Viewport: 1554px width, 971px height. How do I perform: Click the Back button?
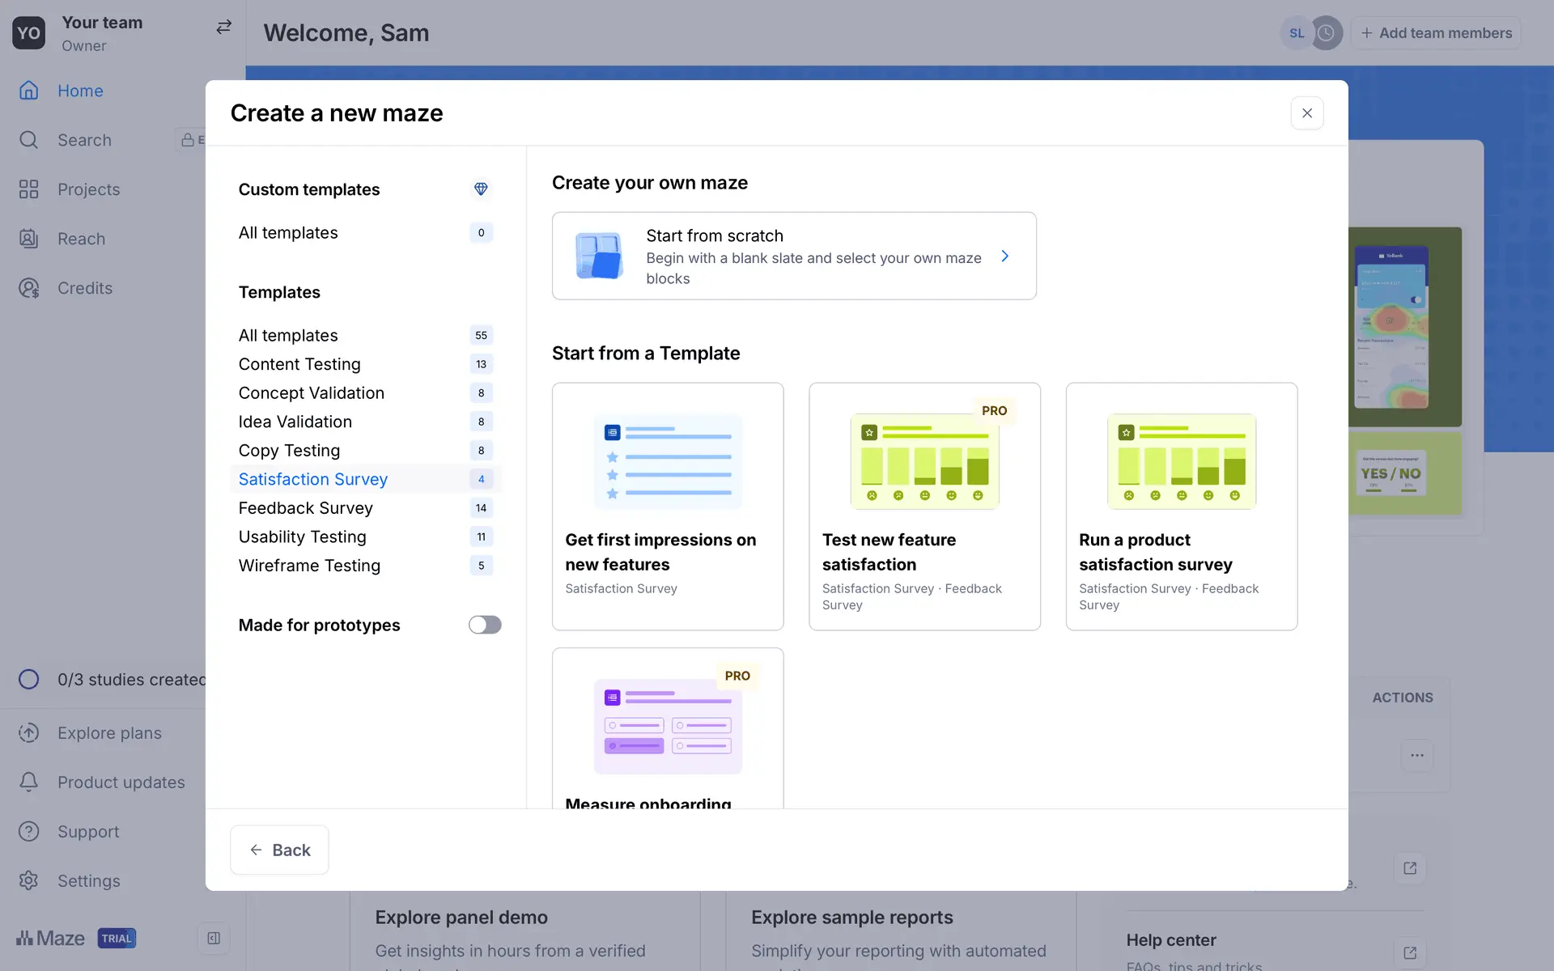point(279,850)
